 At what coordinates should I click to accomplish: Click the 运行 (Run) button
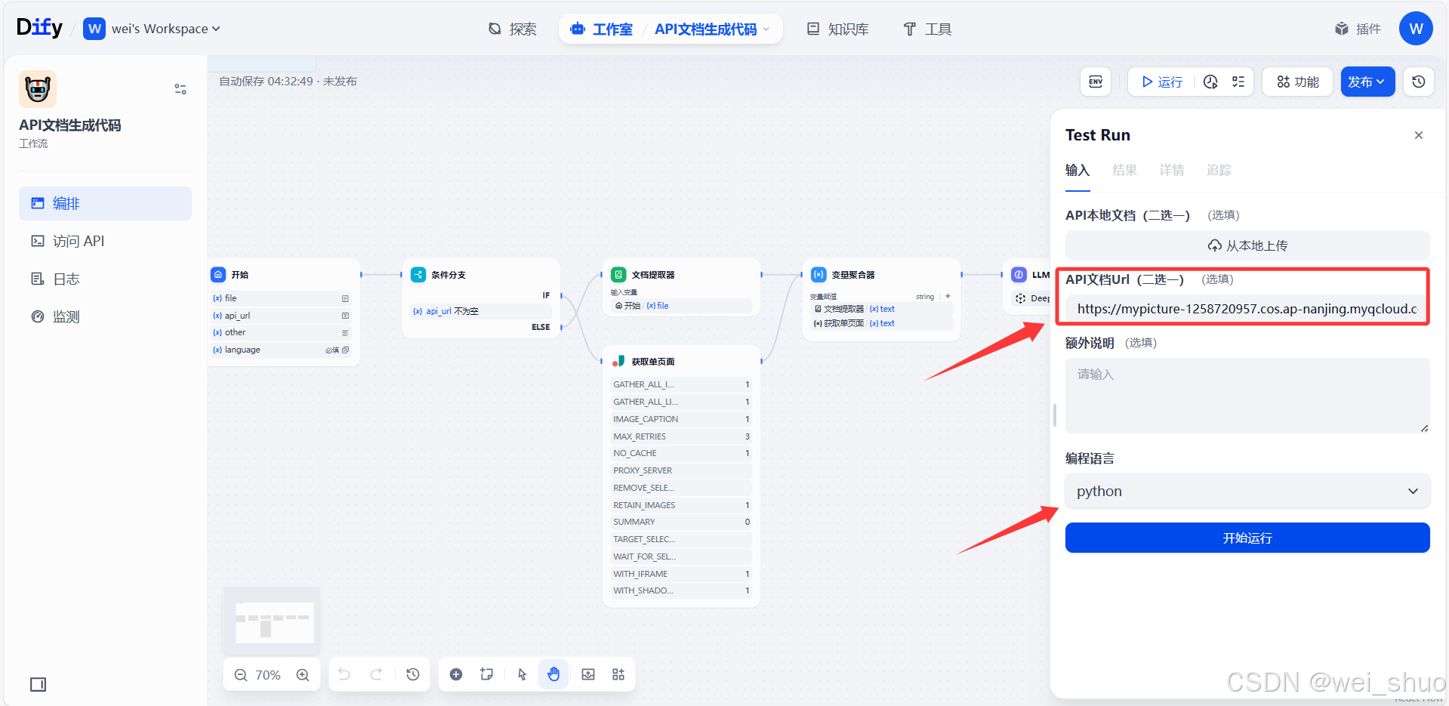pos(1162,82)
